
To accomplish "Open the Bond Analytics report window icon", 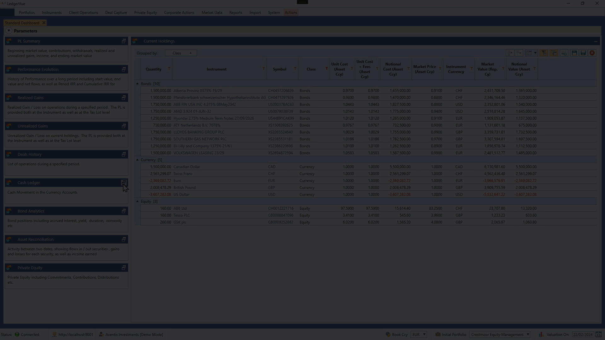I will point(124,211).
